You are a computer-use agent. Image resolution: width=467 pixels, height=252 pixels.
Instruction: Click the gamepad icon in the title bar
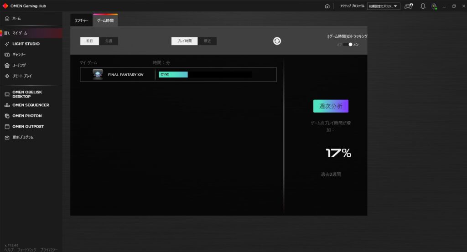tap(409, 6)
